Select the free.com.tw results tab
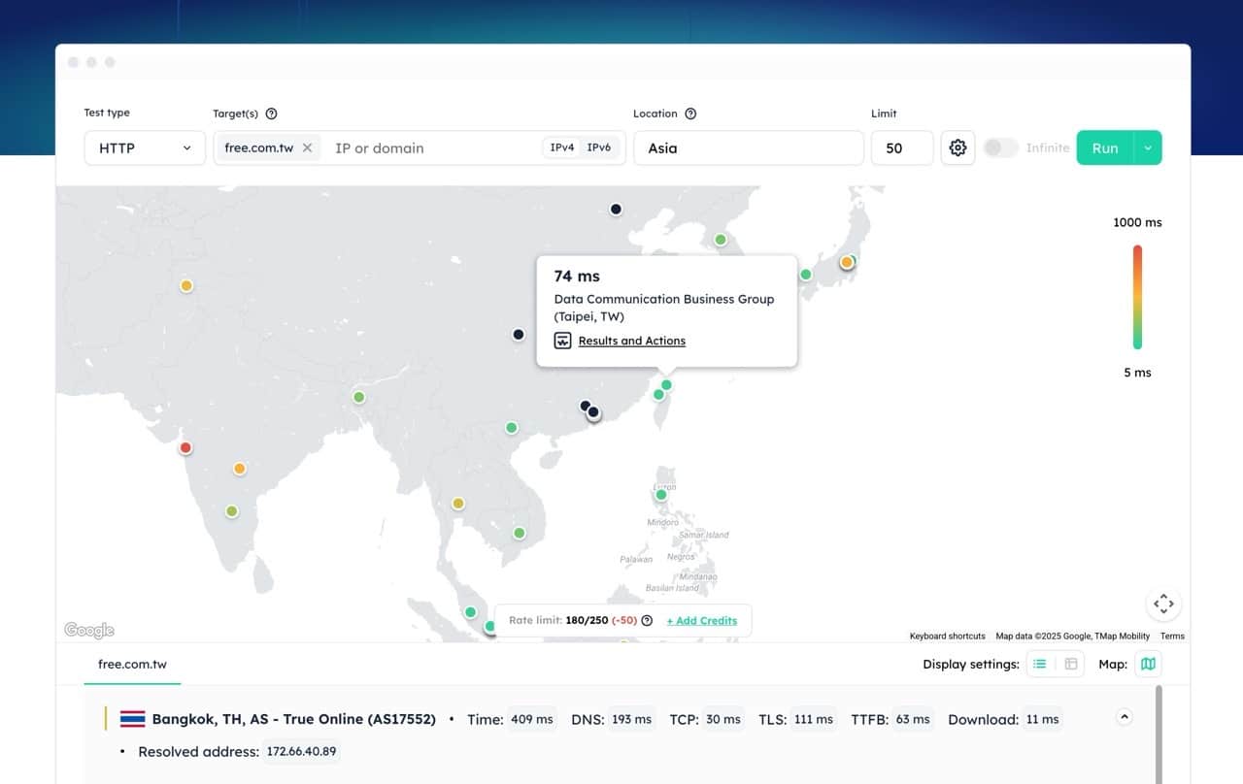 point(132,664)
